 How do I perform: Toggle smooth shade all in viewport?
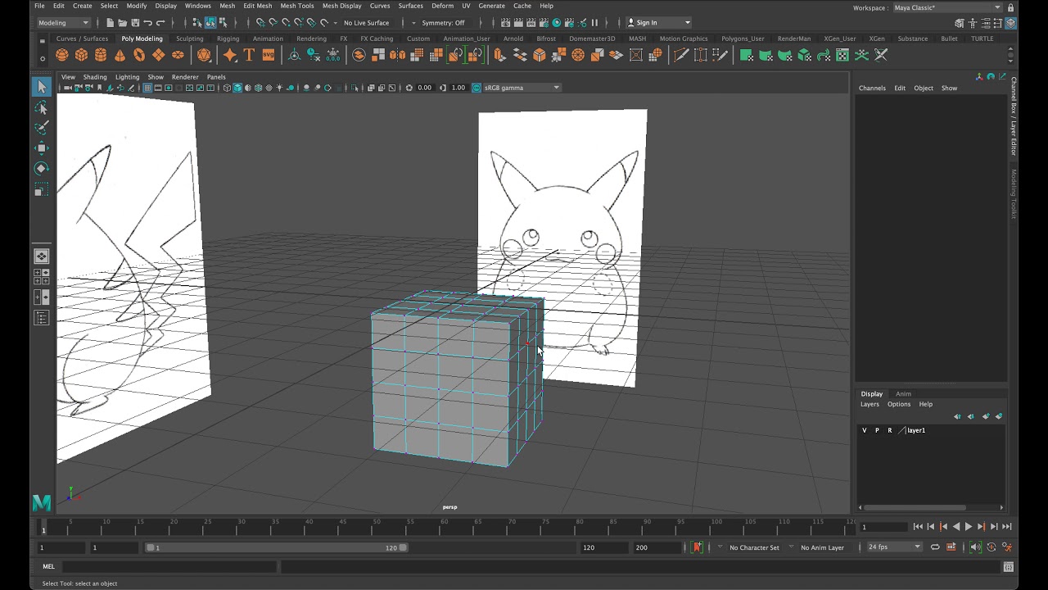tap(237, 88)
